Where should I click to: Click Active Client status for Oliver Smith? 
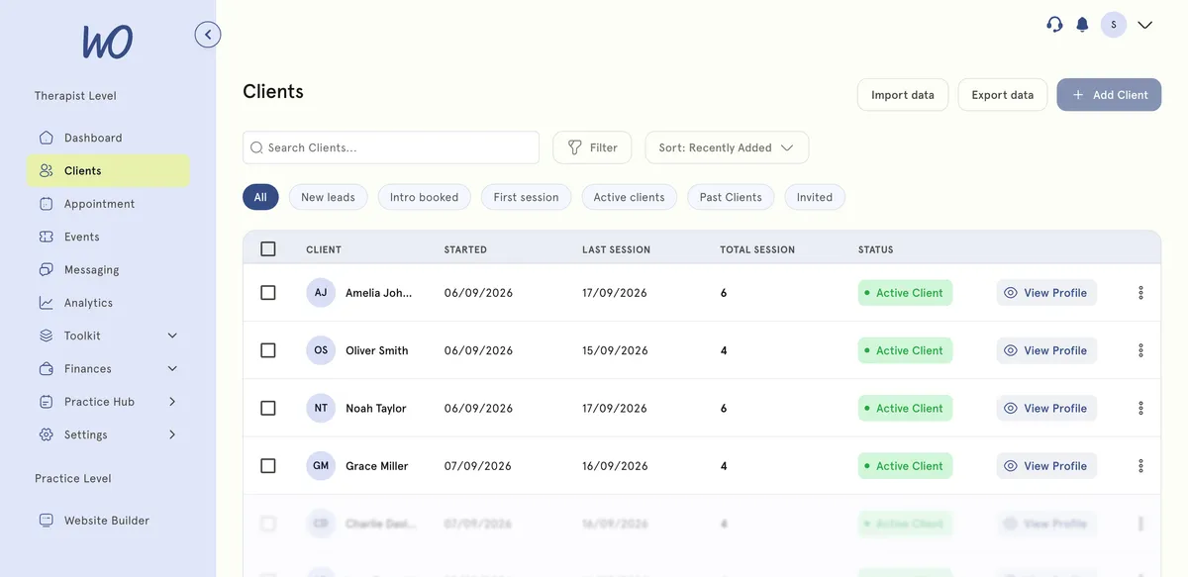coord(905,350)
